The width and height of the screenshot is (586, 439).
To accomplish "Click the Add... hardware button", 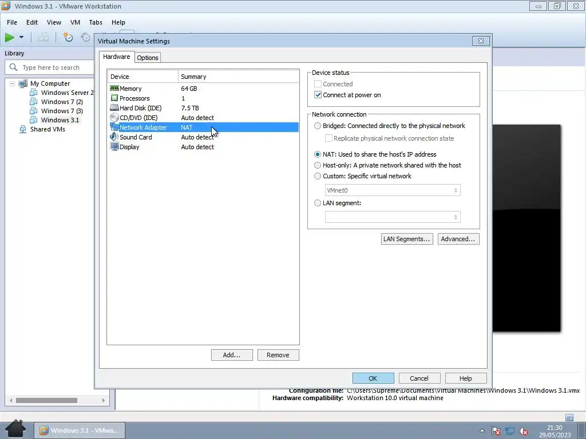I will tap(232, 355).
